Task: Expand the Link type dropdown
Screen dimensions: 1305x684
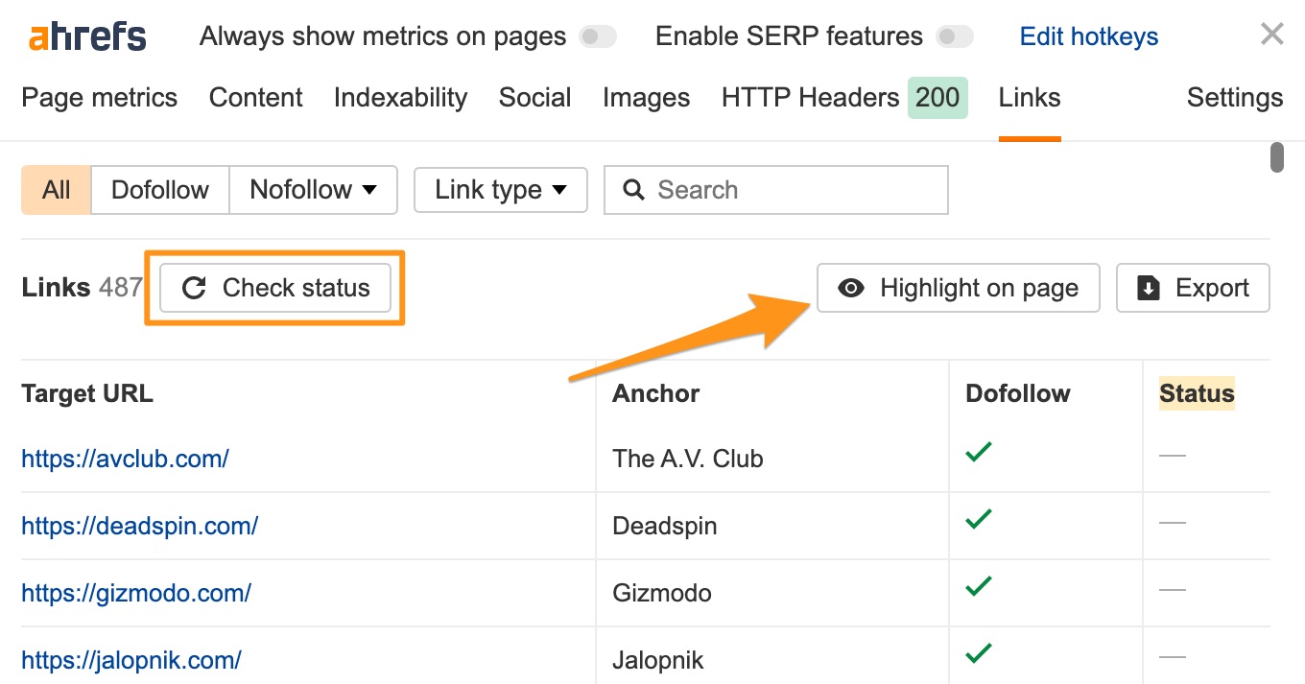Action: point(500,190)
